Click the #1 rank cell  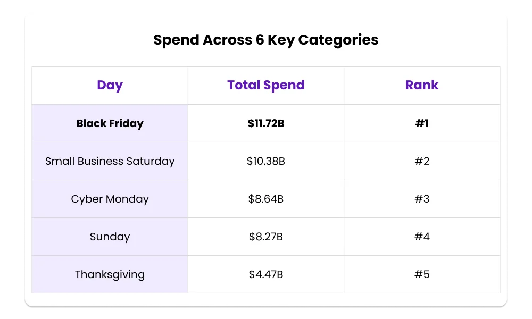point(422,123)
